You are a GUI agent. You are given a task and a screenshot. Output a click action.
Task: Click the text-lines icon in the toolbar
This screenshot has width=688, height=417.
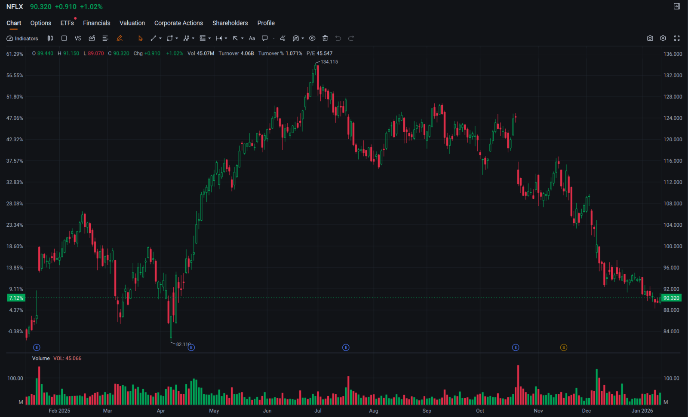(x=105, y=38)
